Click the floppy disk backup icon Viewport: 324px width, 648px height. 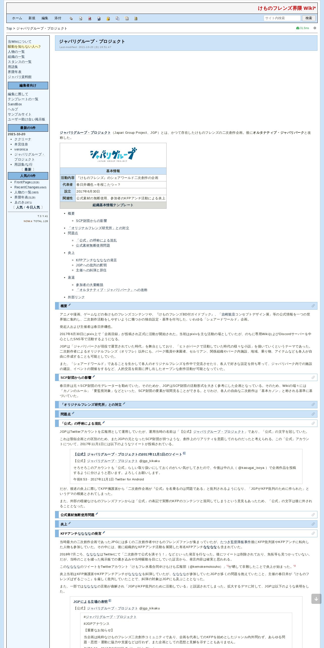(x=99, y=18)
